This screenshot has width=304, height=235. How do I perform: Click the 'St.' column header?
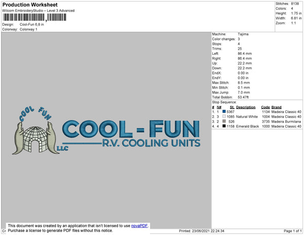click(232, 107)
